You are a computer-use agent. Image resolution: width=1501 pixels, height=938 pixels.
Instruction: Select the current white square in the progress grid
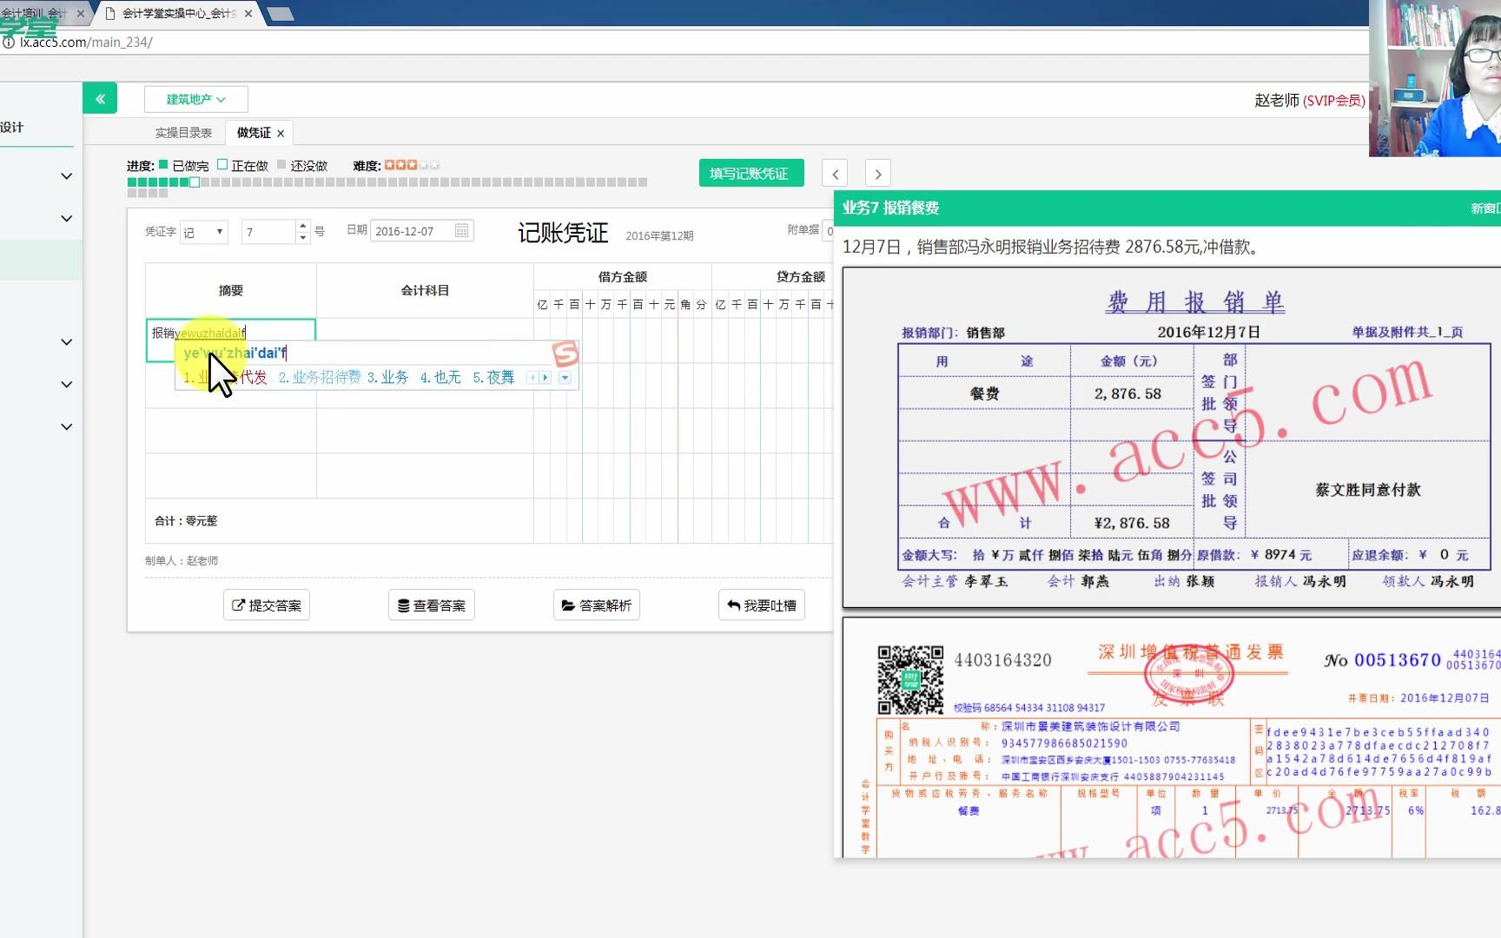coord(194,182)
